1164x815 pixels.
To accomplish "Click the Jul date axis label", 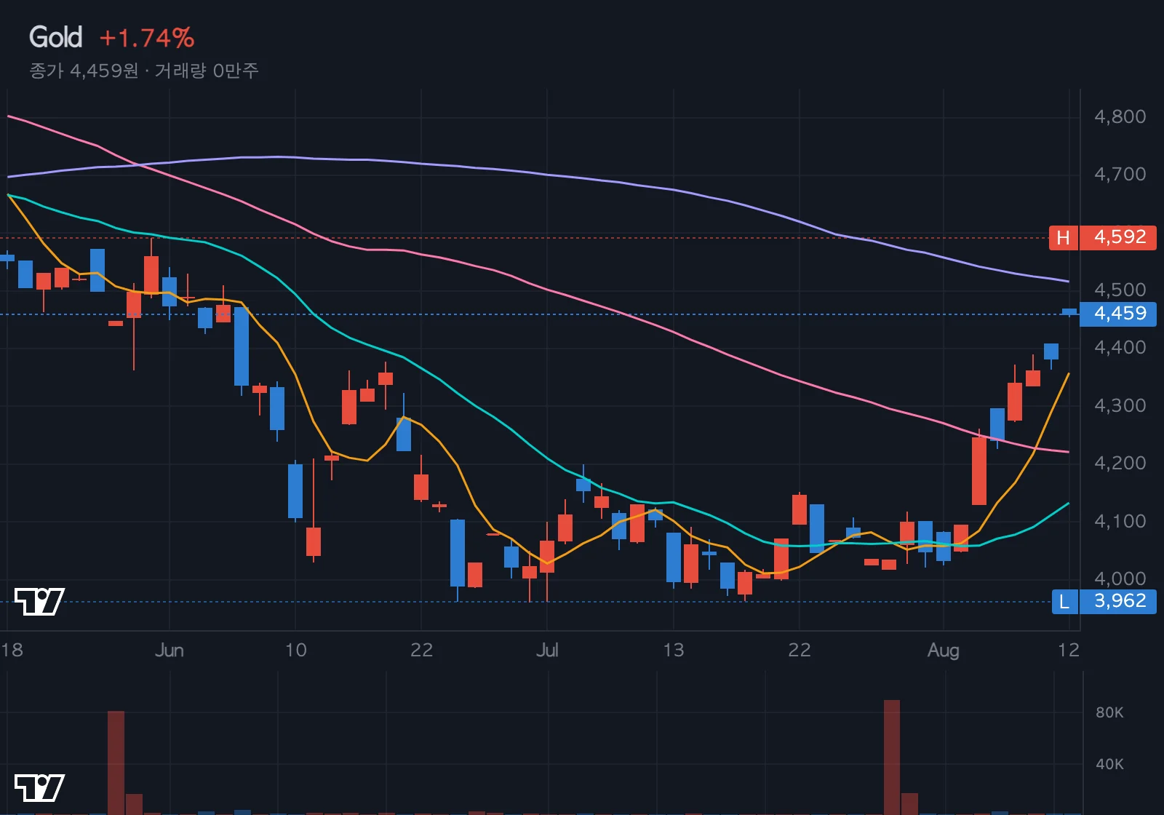I will point(546,650).
